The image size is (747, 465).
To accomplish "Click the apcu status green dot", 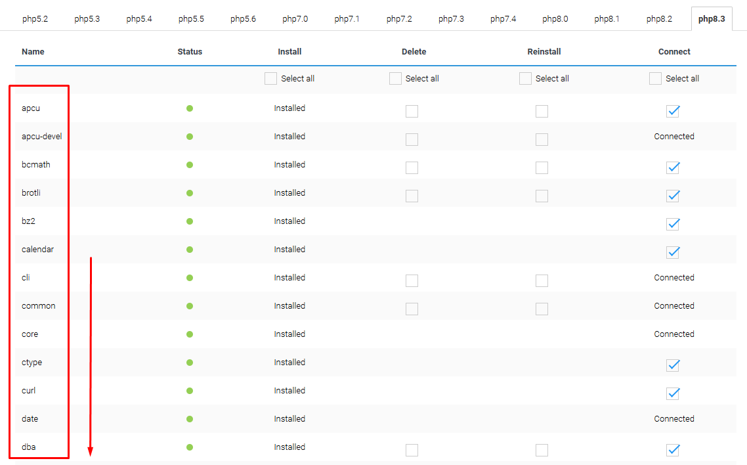I will pyautogui.click(x=190, y=108).
